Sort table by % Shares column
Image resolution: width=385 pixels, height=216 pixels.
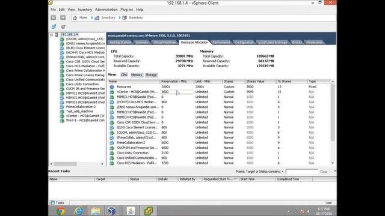[x=292, y=82]
